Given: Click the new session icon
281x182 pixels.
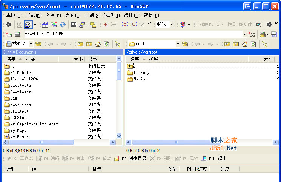Looking at the screenshot, I should (x=8, y=34).
